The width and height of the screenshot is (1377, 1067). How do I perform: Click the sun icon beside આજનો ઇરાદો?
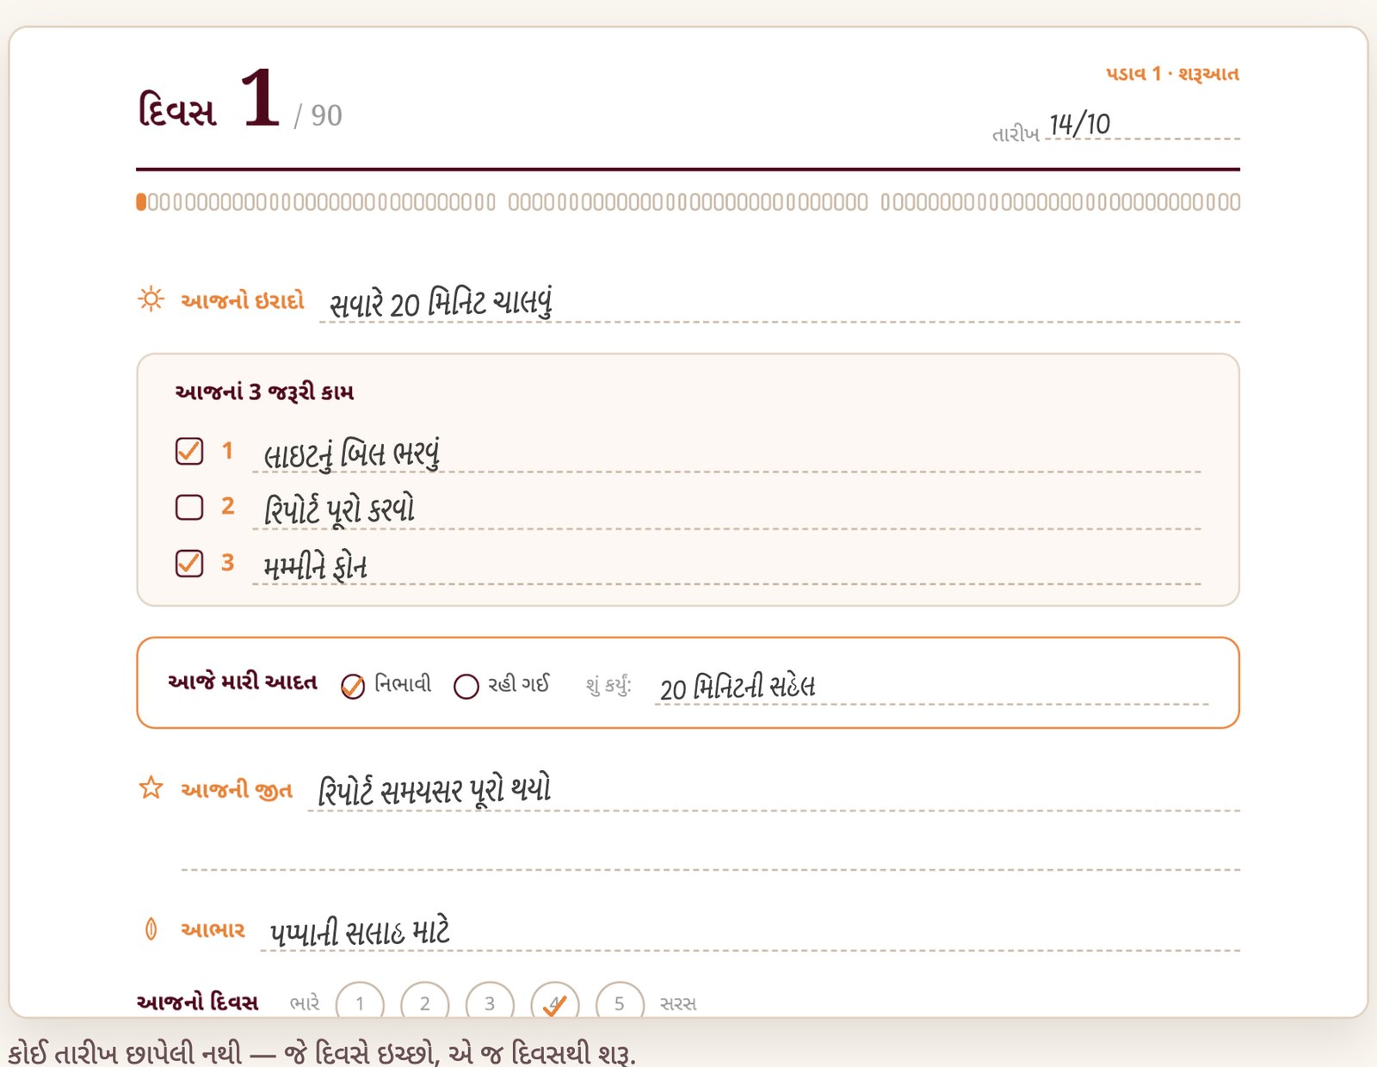click(x=151, y=299)
